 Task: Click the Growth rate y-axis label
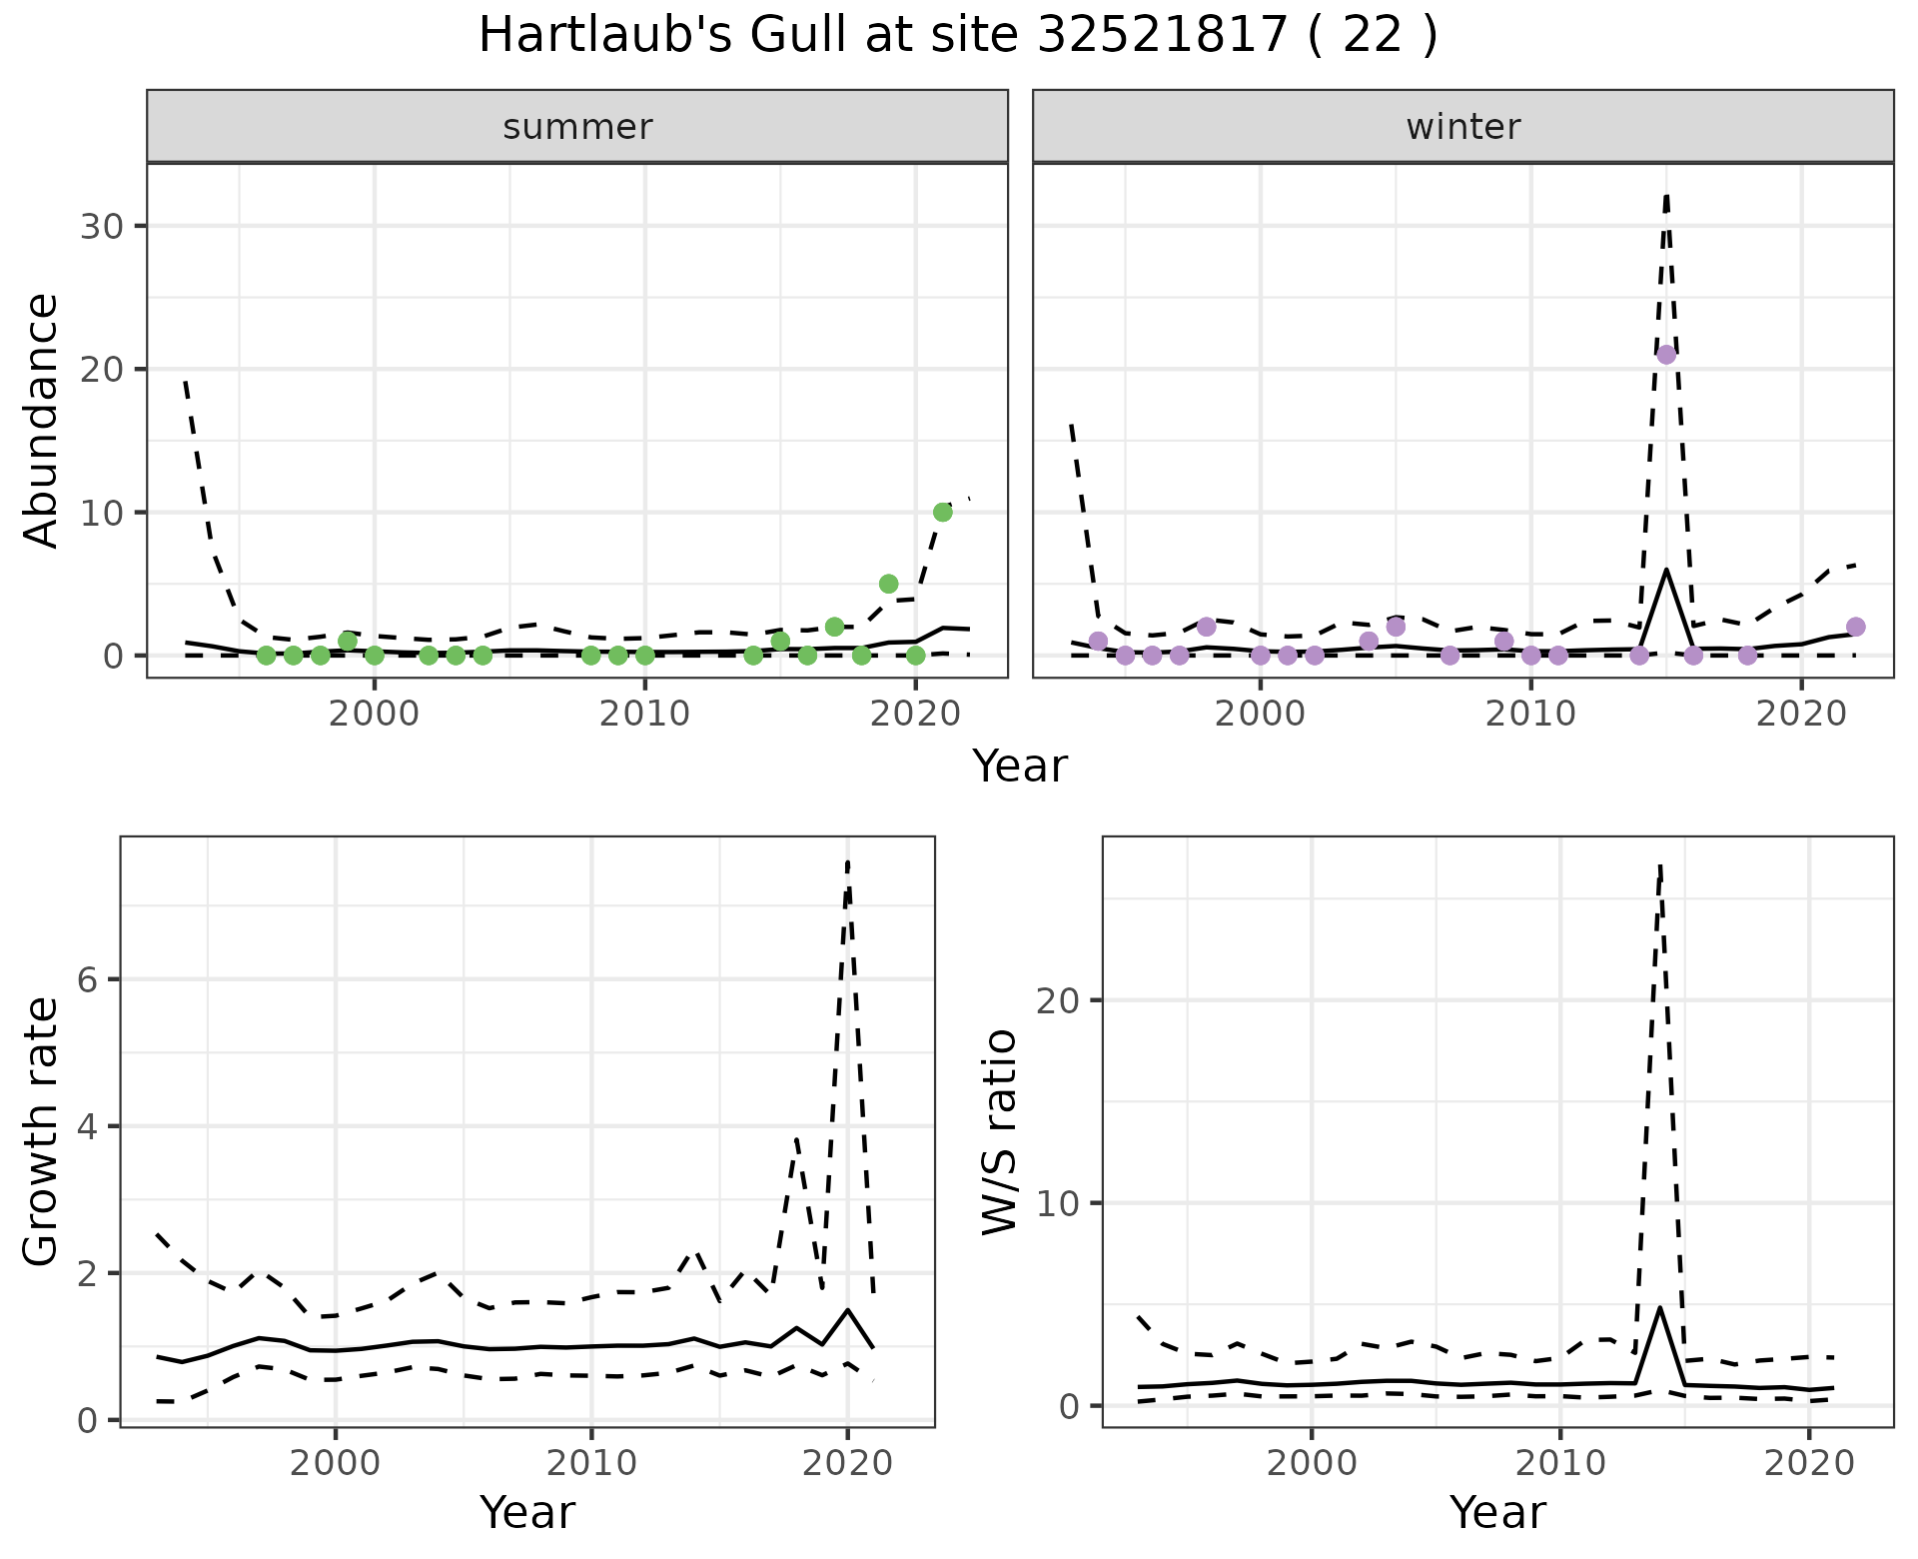pos(42,1132)
